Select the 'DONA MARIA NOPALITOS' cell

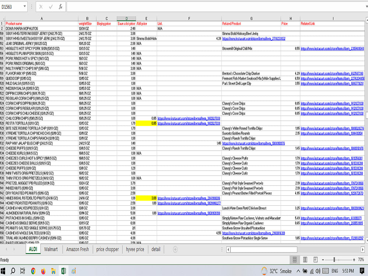(x=42, y=28)
